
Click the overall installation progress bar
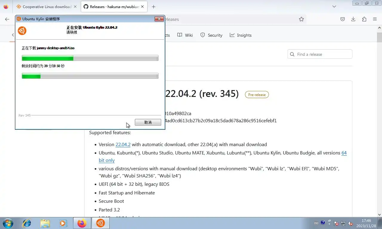point(90,76)
